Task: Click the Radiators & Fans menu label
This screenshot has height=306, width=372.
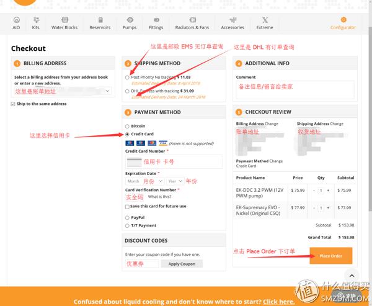Action: (192, 27)
